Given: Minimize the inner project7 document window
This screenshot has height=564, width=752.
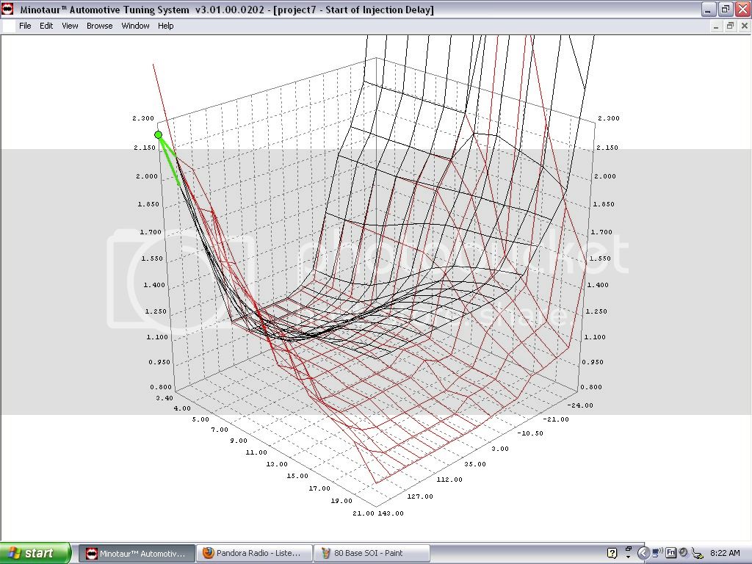Looking at the screenshot, I should coord(715,26).
